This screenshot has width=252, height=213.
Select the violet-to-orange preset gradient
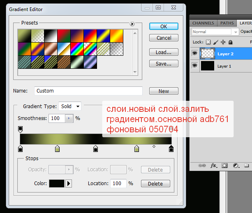[77, 36]
